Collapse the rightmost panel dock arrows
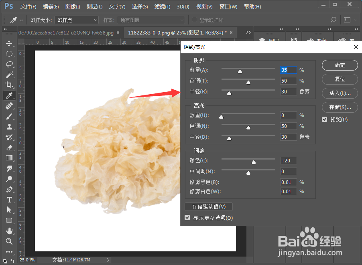 point(356,29)
